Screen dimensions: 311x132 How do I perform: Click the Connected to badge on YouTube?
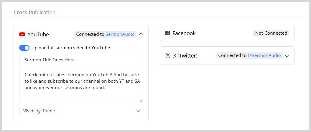pyautogui.click(x=105, y=34)
